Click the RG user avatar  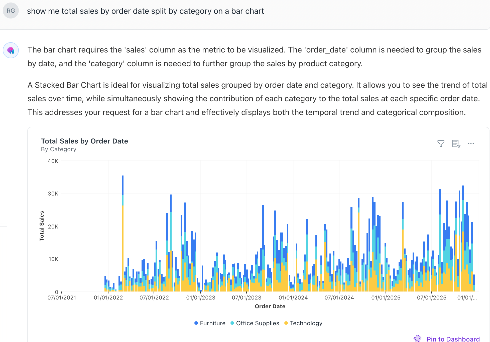11,11
